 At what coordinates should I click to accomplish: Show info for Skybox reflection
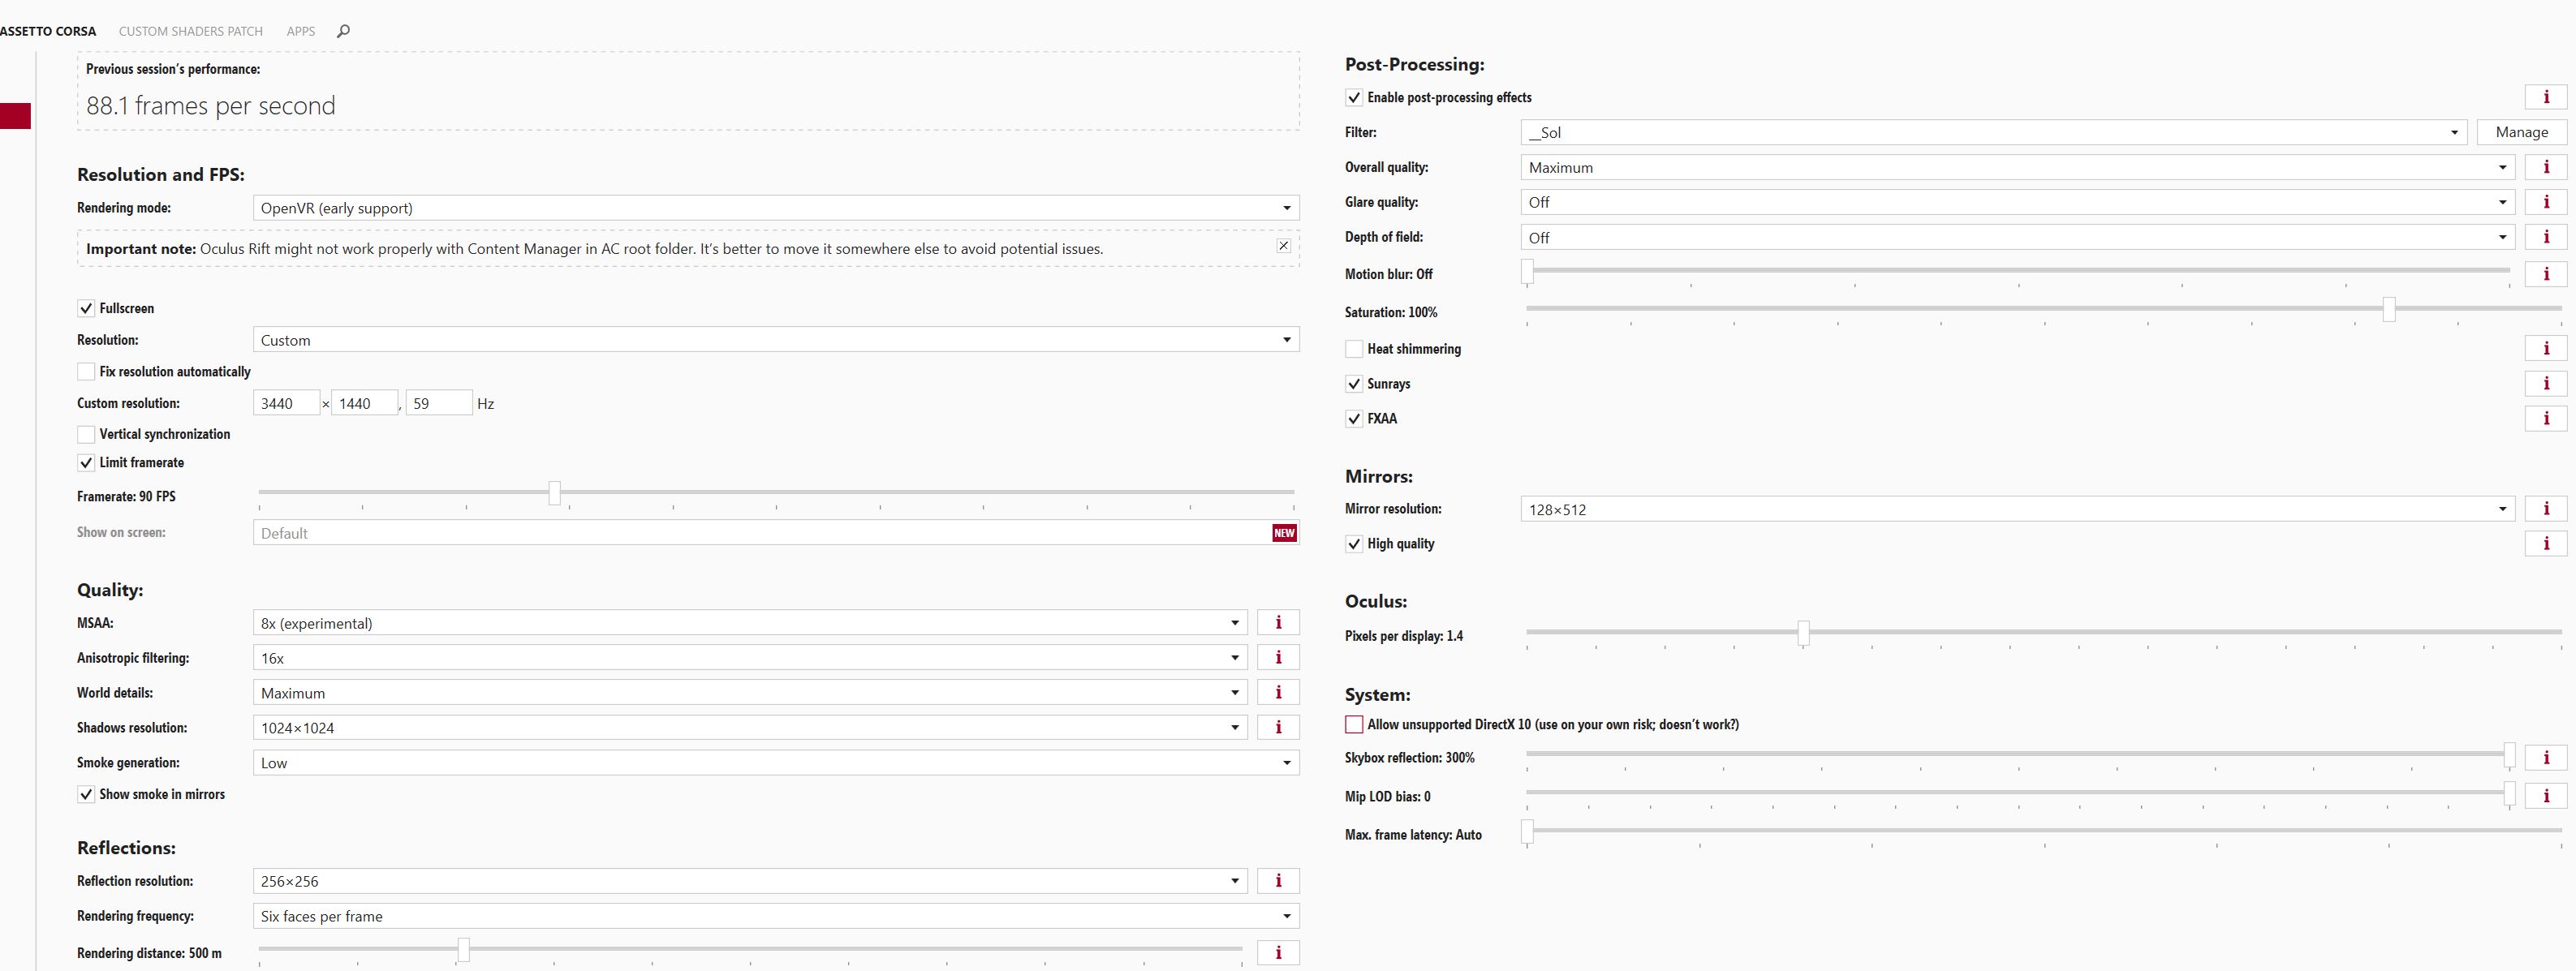pyautogui.click(x=2546, y=758)
